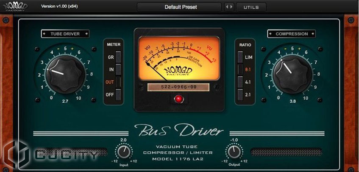
Task: Click the MODEL 1176 LA2 text
Action: [178, 159]
